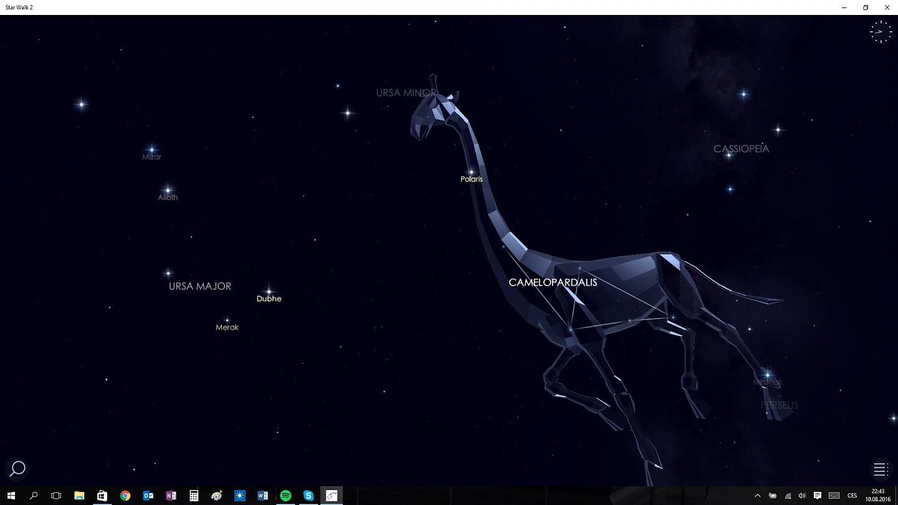The height and width of the screenshot is (505, 898).
Task: Switch to Skype on the taskbar
Action: (x=309, y=496)
